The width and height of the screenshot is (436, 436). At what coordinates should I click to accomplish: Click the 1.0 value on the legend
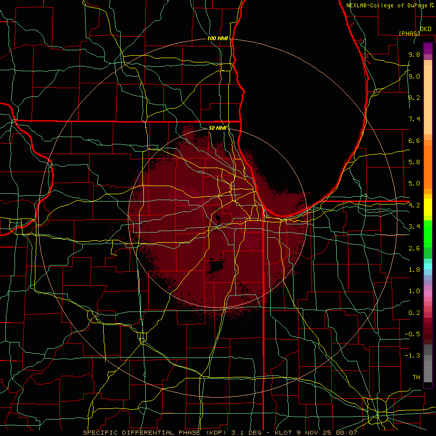pos(414,291)
